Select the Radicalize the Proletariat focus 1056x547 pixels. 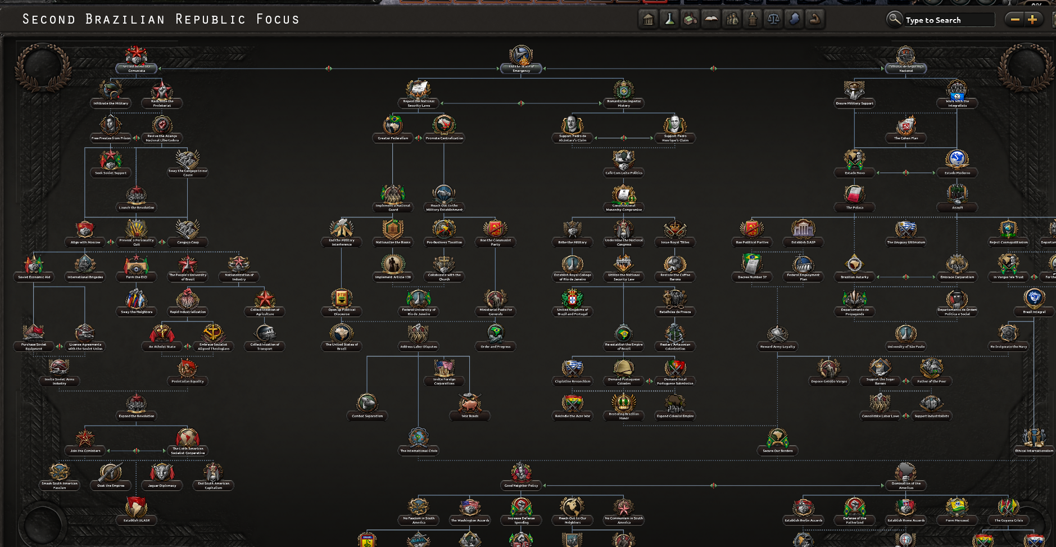point(162,94)
